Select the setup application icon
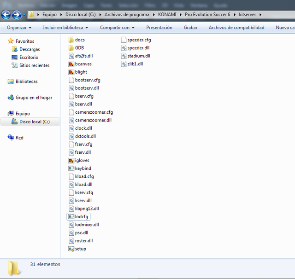 tap(71, 249)
